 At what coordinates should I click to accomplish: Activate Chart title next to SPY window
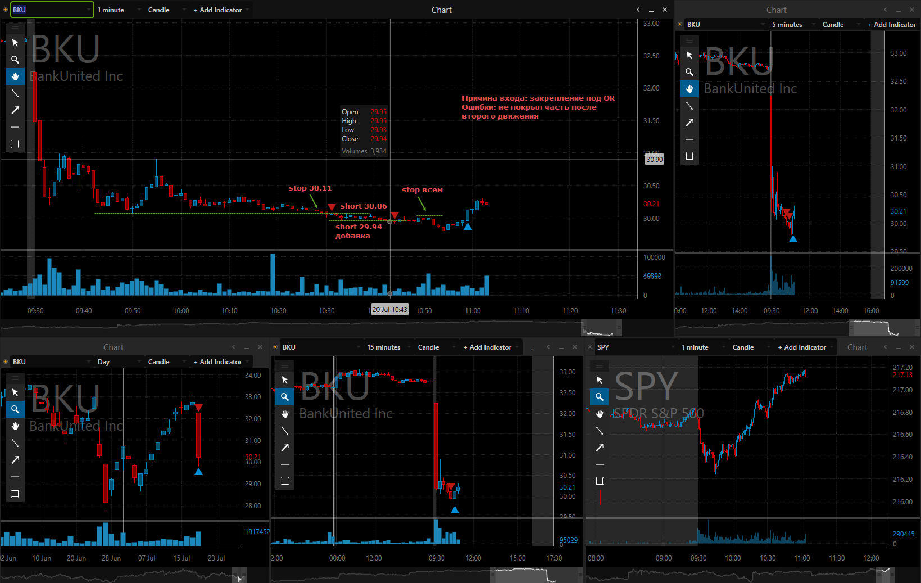click(858, 347)
